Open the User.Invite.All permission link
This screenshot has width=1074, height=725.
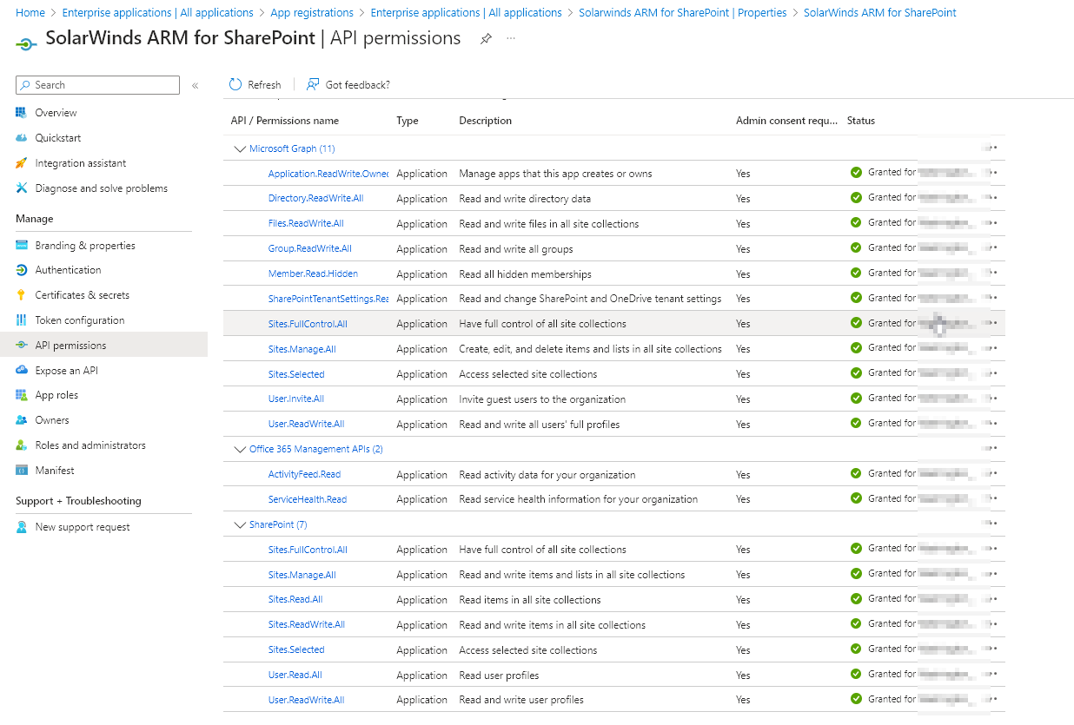coord(296,399)
